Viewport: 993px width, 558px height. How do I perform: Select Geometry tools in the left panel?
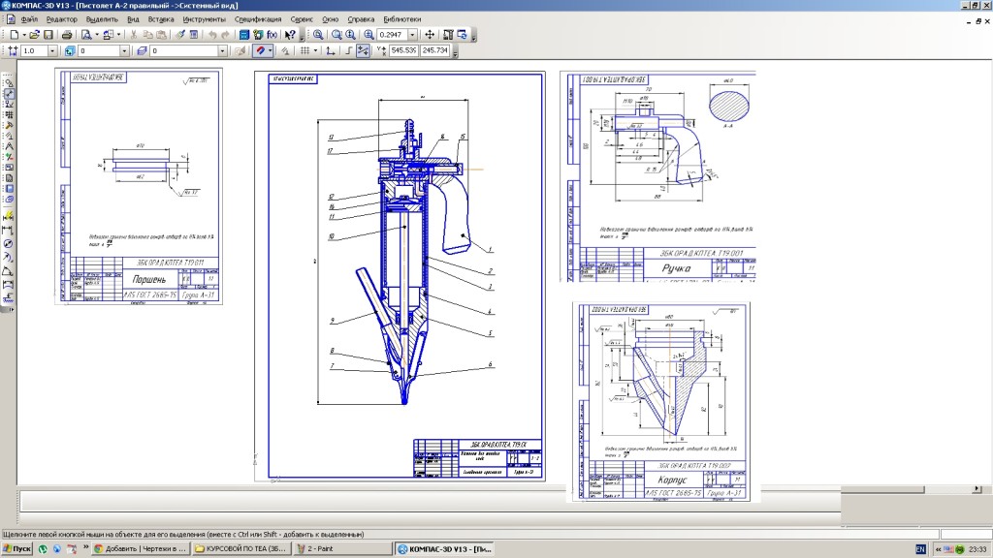pyautogui.click(x=9, y=82)
